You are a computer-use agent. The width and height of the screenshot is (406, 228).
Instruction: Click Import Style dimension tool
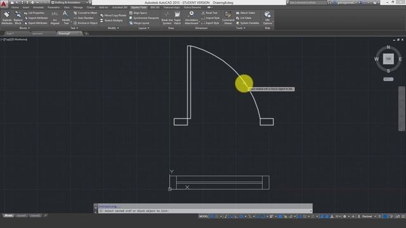[210, 18]
